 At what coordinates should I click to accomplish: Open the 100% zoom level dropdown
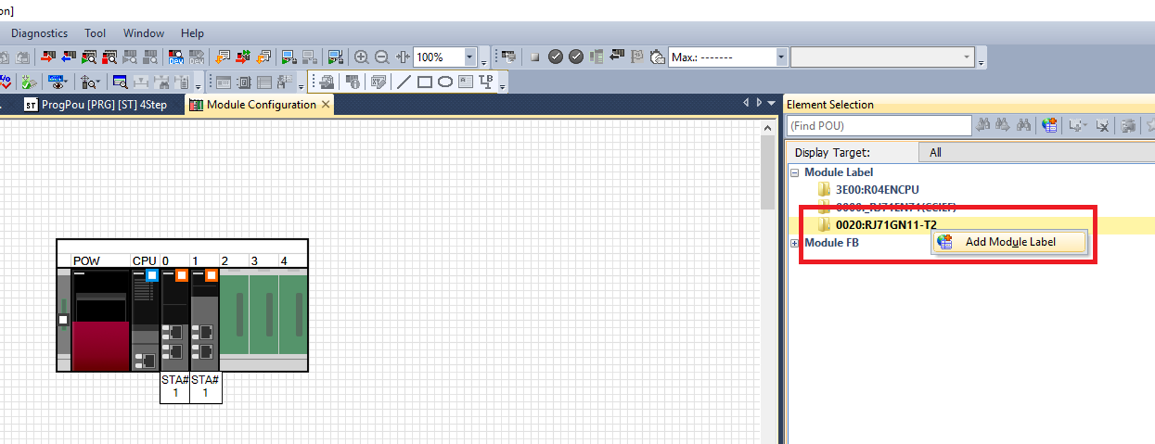pyautogui.click(x=469, y=57)
